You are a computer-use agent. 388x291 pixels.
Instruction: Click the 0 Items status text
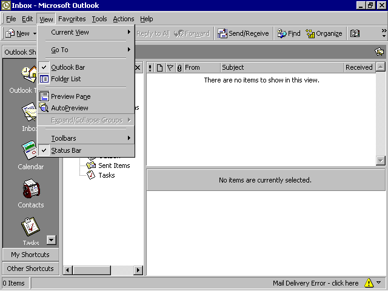14,283
